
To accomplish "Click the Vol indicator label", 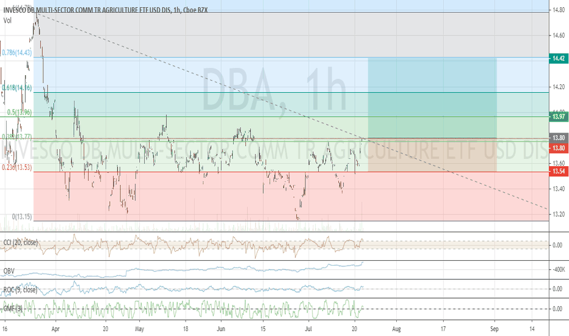I will pyautogui.click(x=7, y=21).
